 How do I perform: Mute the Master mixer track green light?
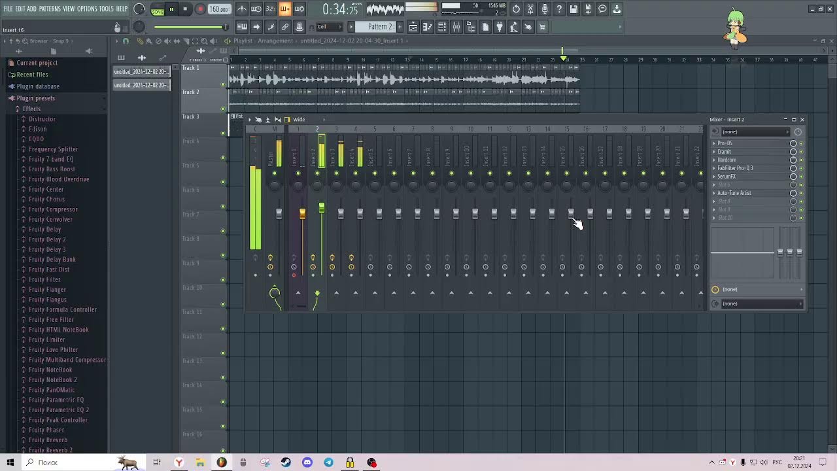pos(275,173)
